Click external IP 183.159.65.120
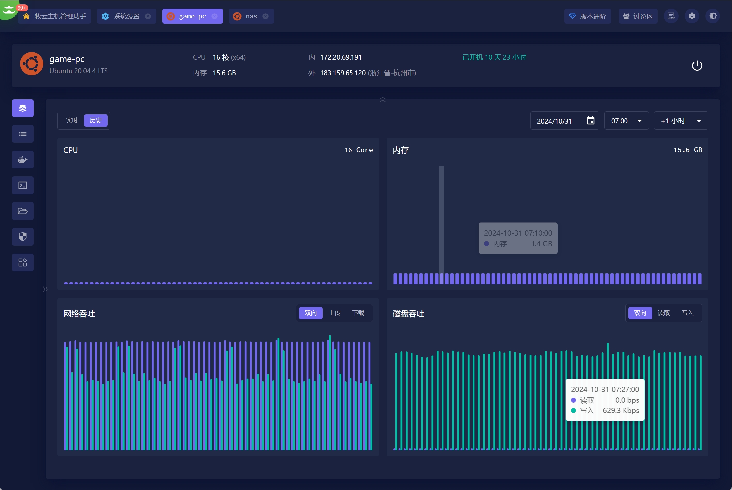The width and height of the screenshot is (732, 490). pos(343,73)
